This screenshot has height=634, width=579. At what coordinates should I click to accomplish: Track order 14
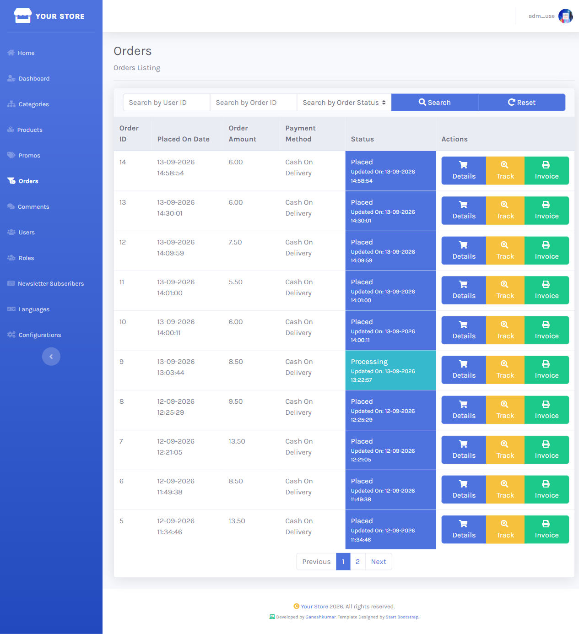click(x=505, y=171)
